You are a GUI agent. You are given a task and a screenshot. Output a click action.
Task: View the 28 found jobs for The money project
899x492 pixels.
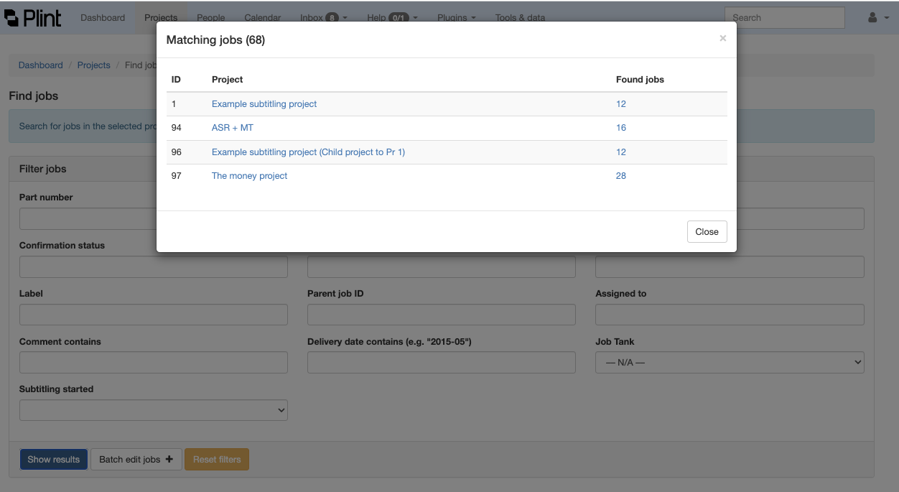pyautogui.click(x=621, y=176)
